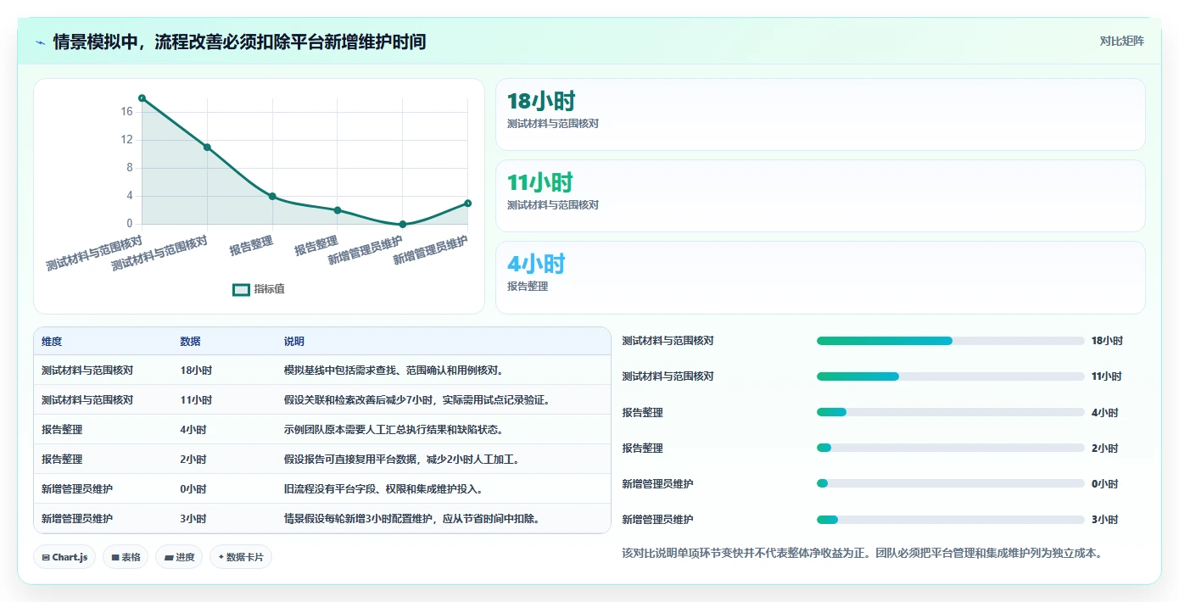Screen dimensions: 1179x602
Task: Click the chart data point at value 18
Action: point(142,98)
